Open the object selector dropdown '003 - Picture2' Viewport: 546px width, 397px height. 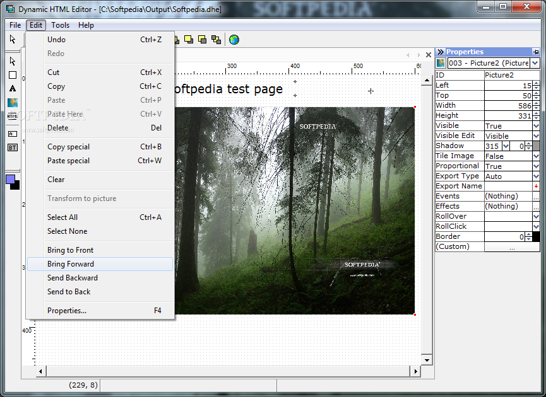click(535, 63)
